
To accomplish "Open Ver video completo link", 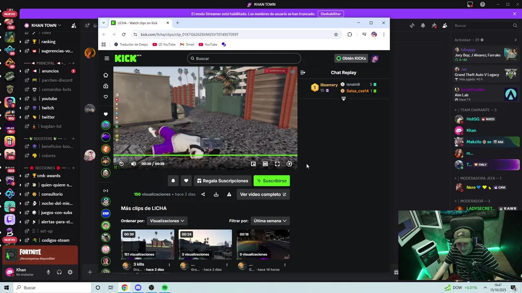I will coord(263,195).
